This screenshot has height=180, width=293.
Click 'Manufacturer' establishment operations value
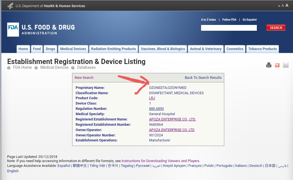pyautogui.click(x=160, y=140)
